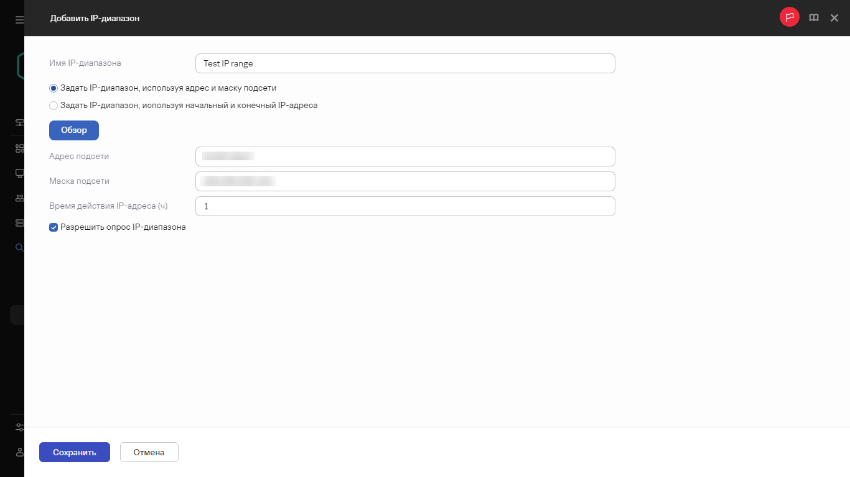Open the hamburger menu in sidebar
Image resolution: width=850 pixels, height=477 pixels.
tap(19, 20)
